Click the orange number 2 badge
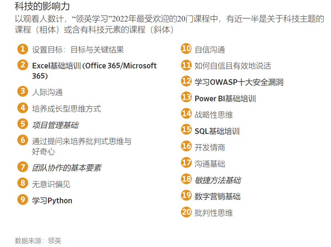The height and width of the screenshot is (247, 331). click(23, 65)
